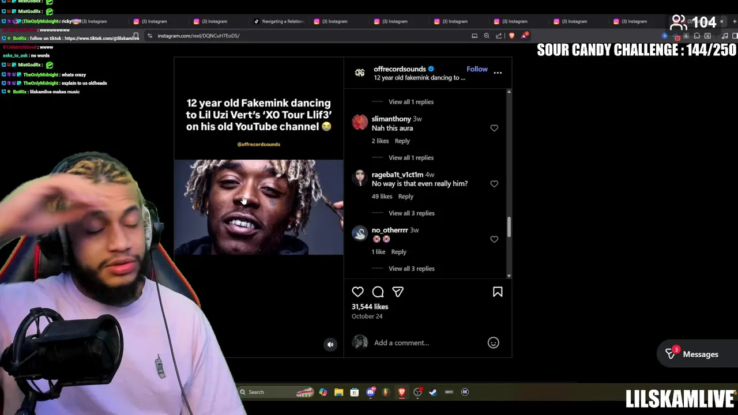Screen dimensions: 738x415
Task: Open the three-dot more options menu
Action: click(x=498, y=73)
